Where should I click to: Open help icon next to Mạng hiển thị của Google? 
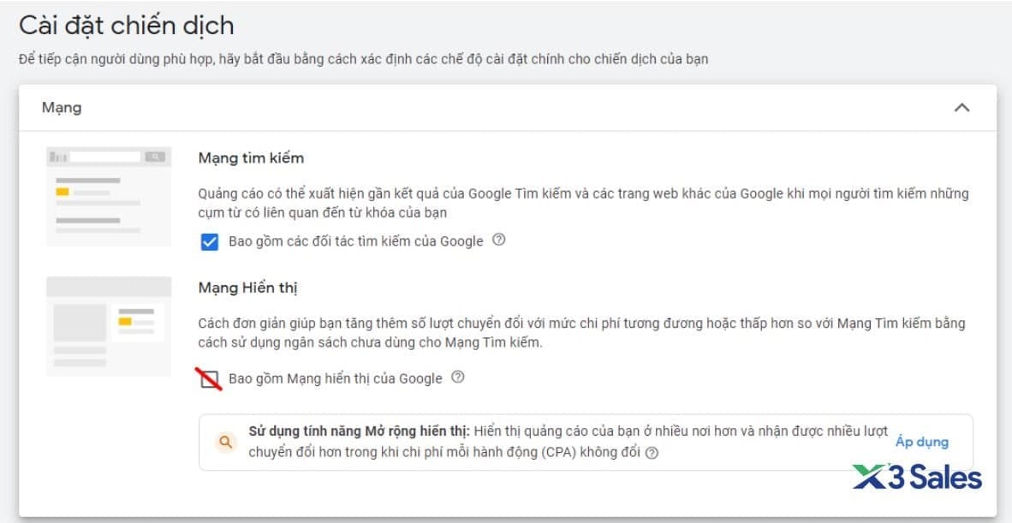click(x=457, y=377)
